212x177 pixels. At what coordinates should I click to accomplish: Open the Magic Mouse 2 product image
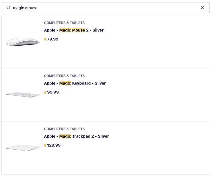pos(23,42)
